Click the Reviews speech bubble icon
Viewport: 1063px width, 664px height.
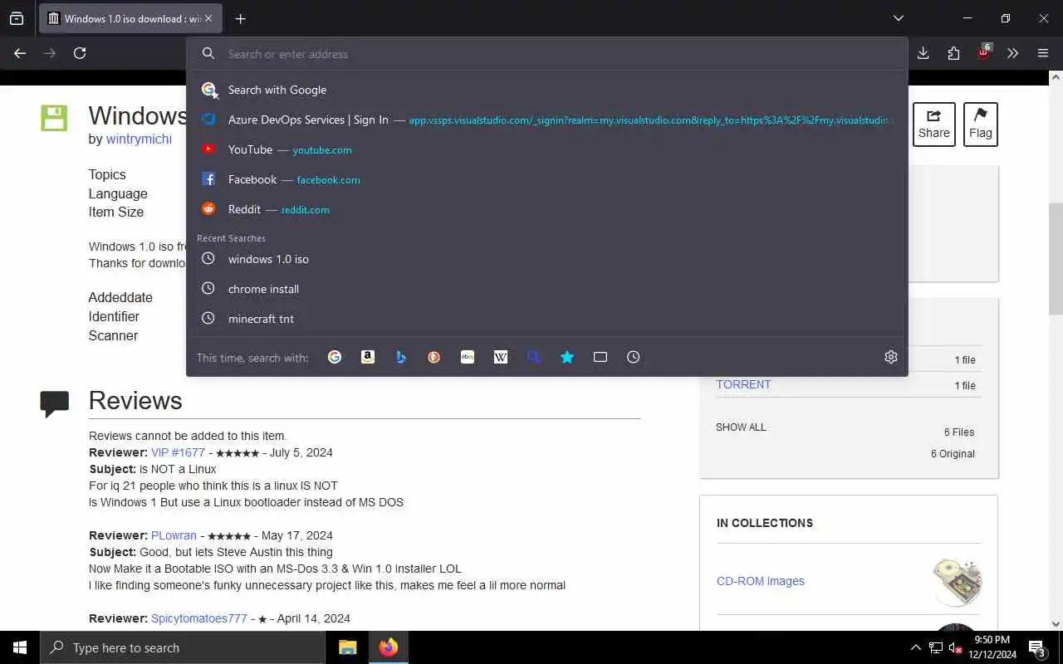(x=55, y=403)
